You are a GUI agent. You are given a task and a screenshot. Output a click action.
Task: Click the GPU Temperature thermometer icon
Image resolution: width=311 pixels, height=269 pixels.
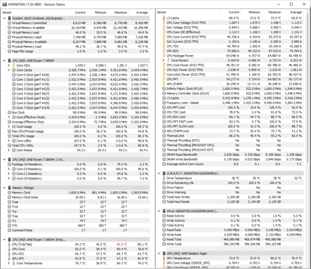coord(164,258)
